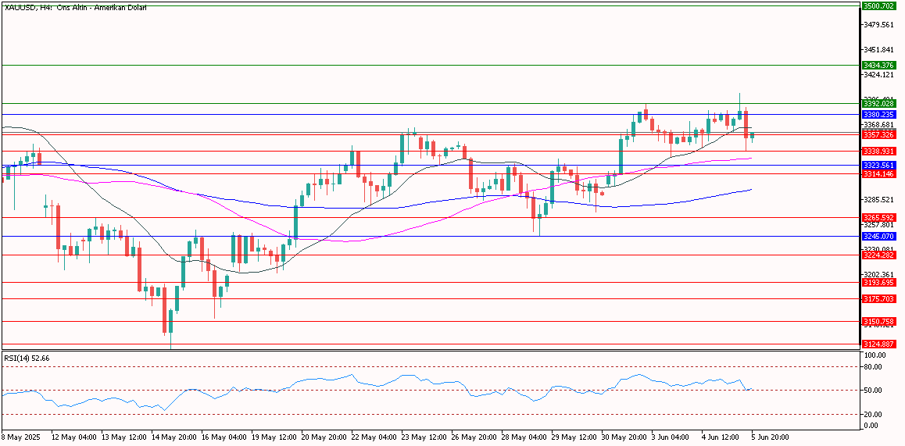
Task: Select the 29 May 12:00 time label
Action: pos(574,437)
